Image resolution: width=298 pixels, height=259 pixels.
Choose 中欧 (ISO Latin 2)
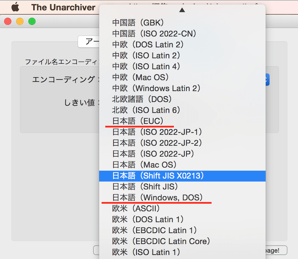click(x=182, y=55)
